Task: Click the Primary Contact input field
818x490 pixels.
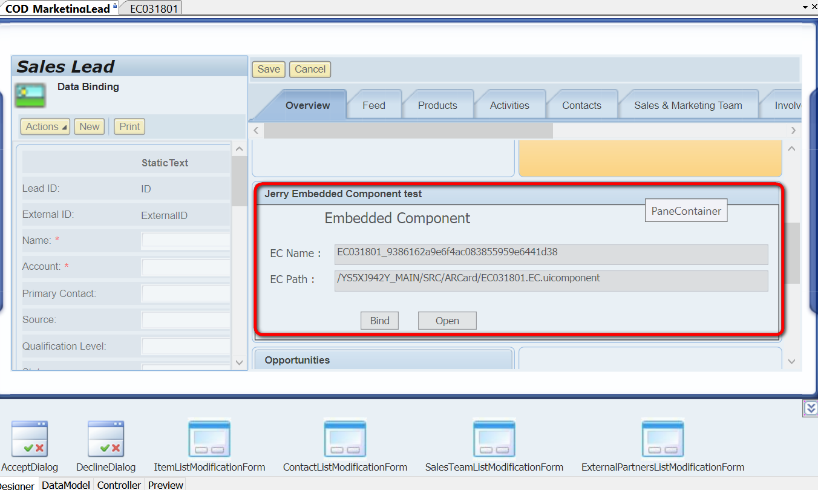Action: [185, 293]
